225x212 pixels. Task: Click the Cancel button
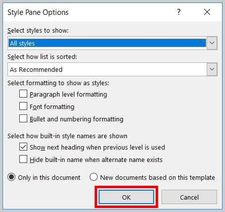click(x=189, y=197)
